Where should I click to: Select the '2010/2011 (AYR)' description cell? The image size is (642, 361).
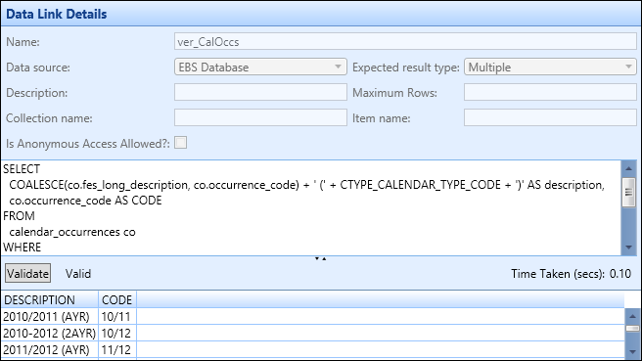click(50, 316)
